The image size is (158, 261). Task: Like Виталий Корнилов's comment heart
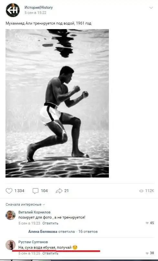147,223
